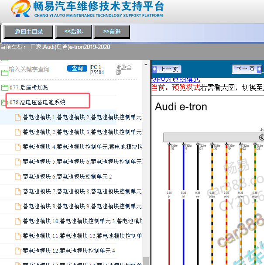Click open-folder icon of 078 高电压蓄电池系统
The height and width of the screenshot is (265, 264).
pyautogui.click(x=4, y=102)
